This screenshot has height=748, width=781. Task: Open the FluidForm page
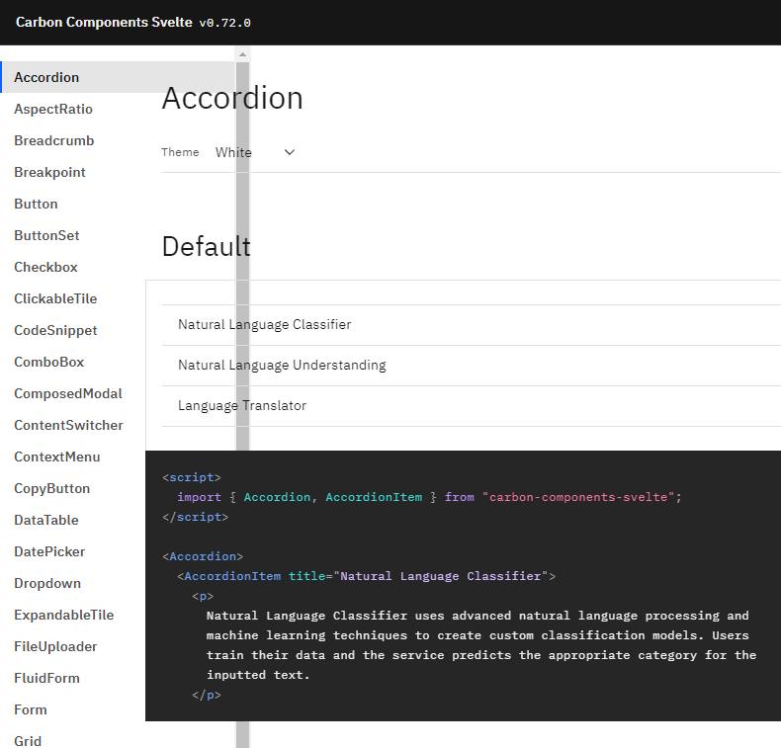click(x=46, y=678)
